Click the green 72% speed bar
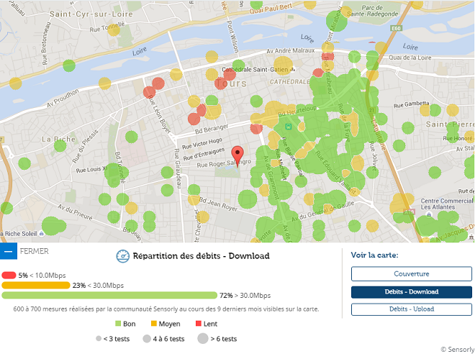The image size is (475, 359). pos(109,295)
